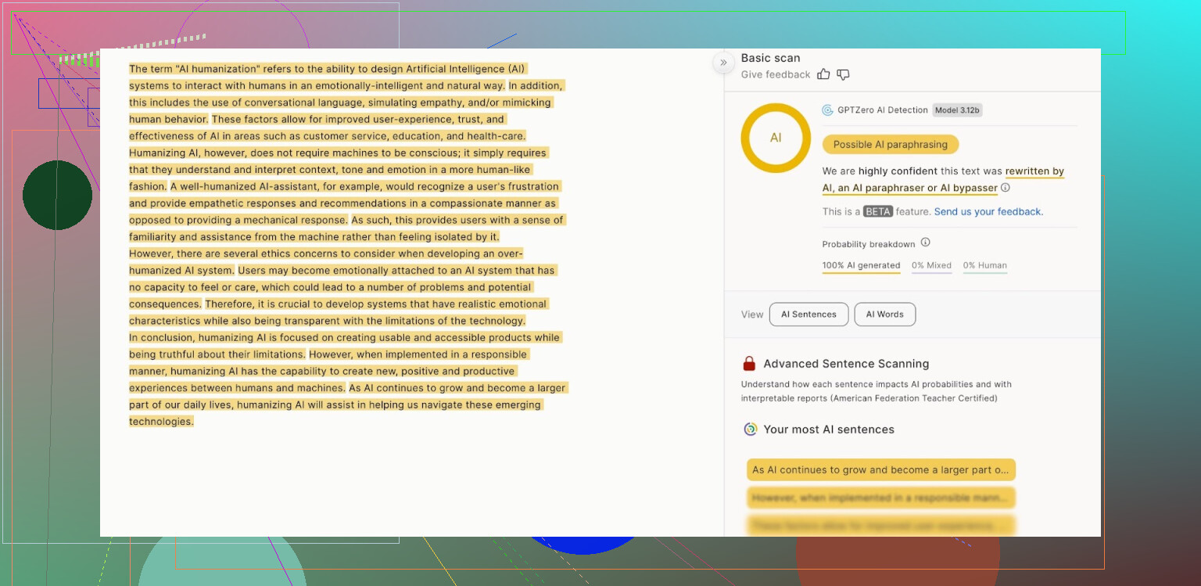The width and height of the screenshot is (1201, 586).
Task: Click the GPTZero logo icon
Action: (827, 110)
